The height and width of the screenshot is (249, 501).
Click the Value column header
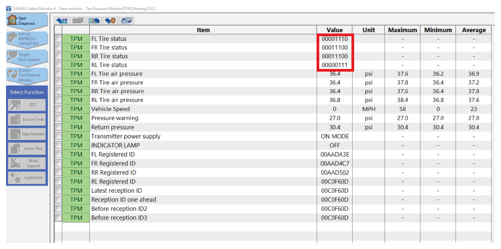(335, 30)
